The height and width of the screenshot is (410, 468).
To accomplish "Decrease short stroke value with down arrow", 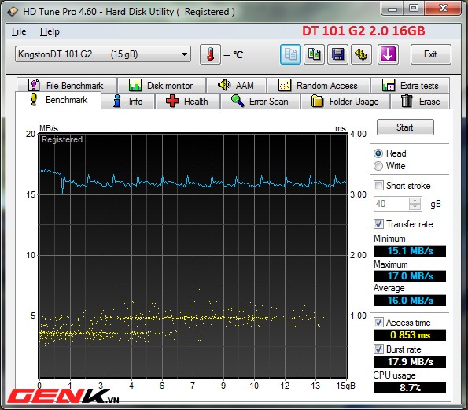I will coord(415,207).
